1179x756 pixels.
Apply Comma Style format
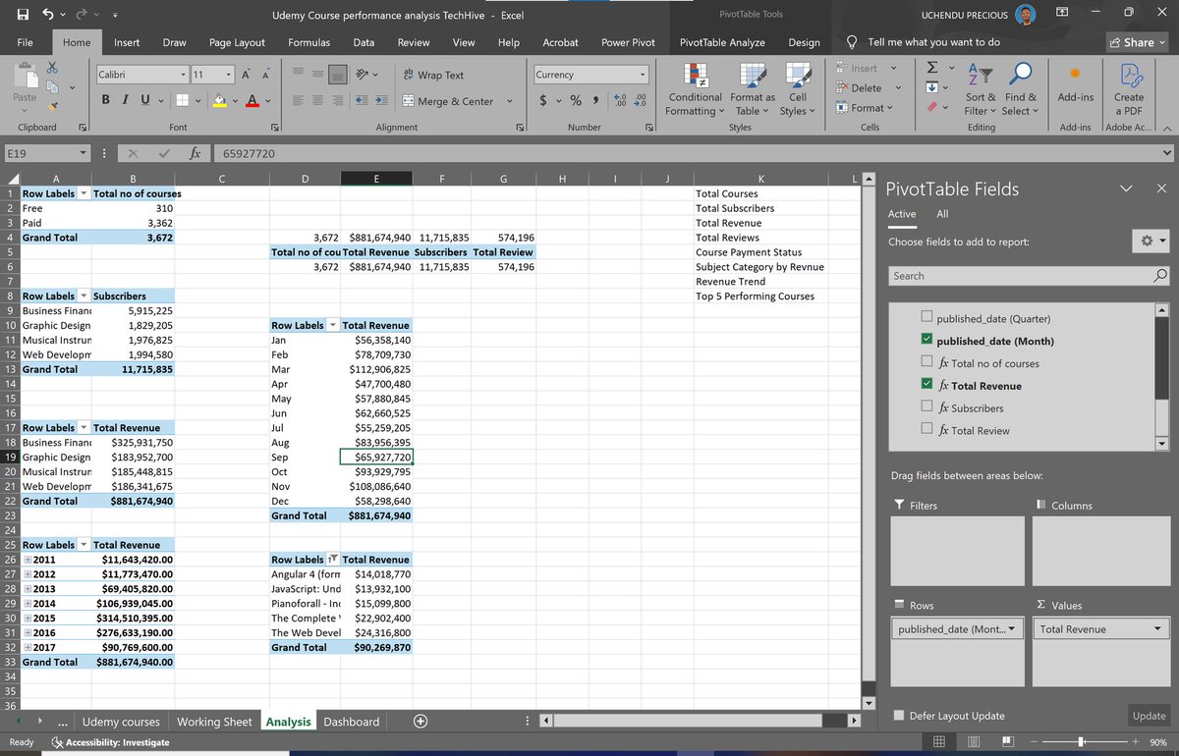pos(596,101)
